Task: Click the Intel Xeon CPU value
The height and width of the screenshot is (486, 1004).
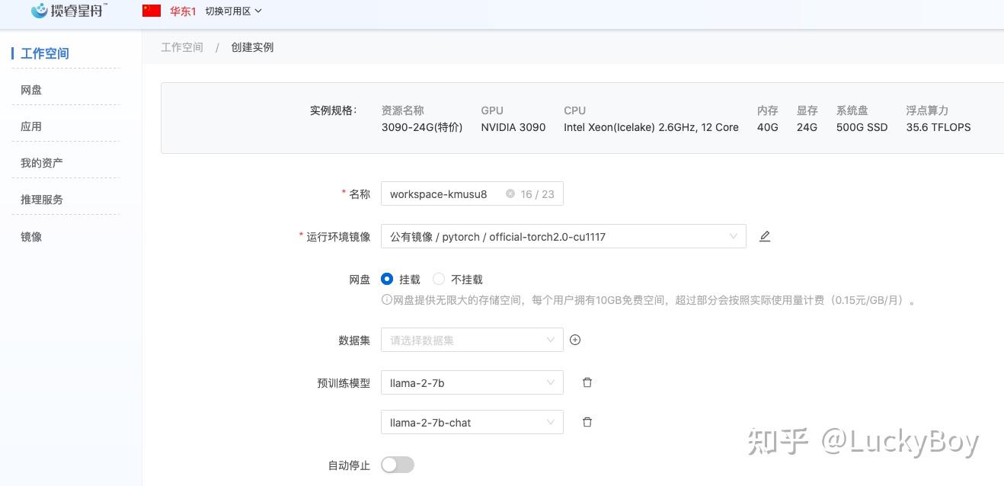Action: click(651, 127)
